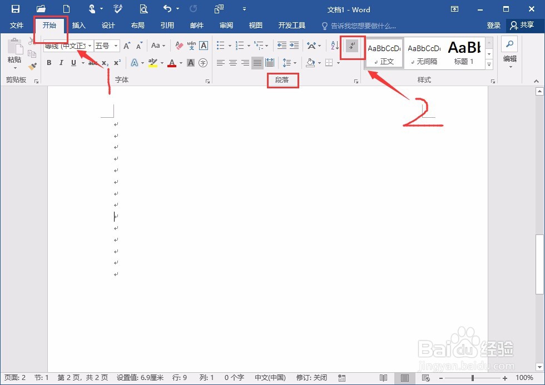545x385 pixels.
Task: Apply character border icon
Action: (x=204, y=46)
